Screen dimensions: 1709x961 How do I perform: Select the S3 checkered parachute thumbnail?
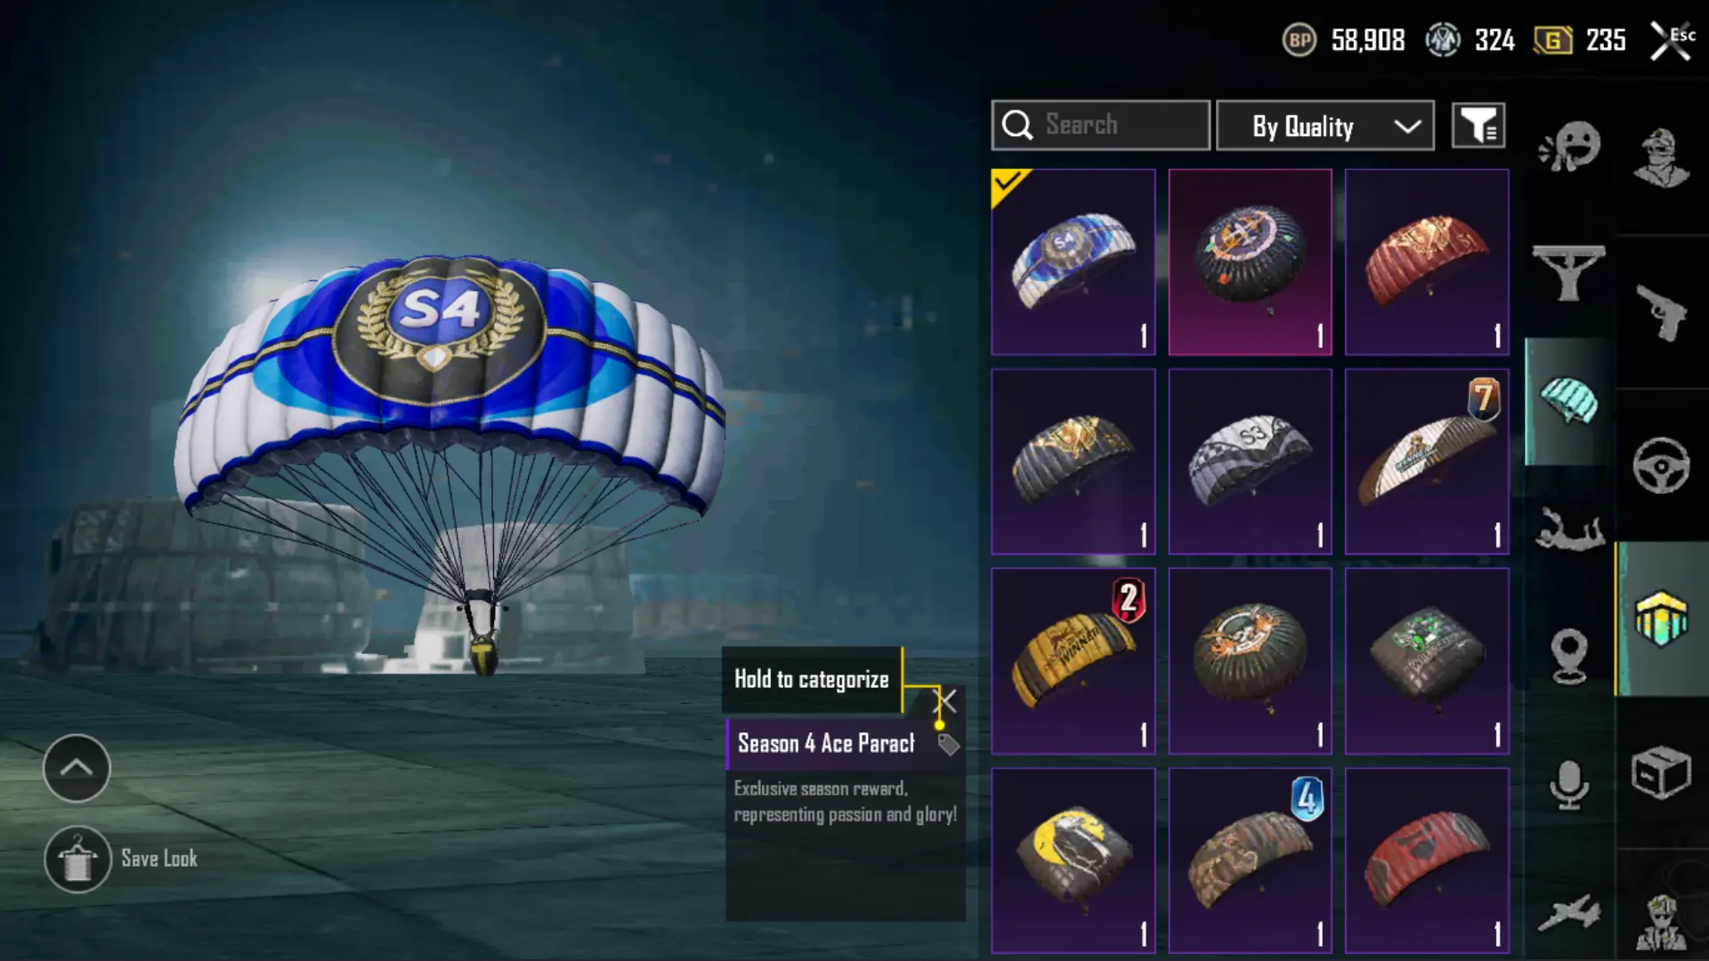(1250, 462)
